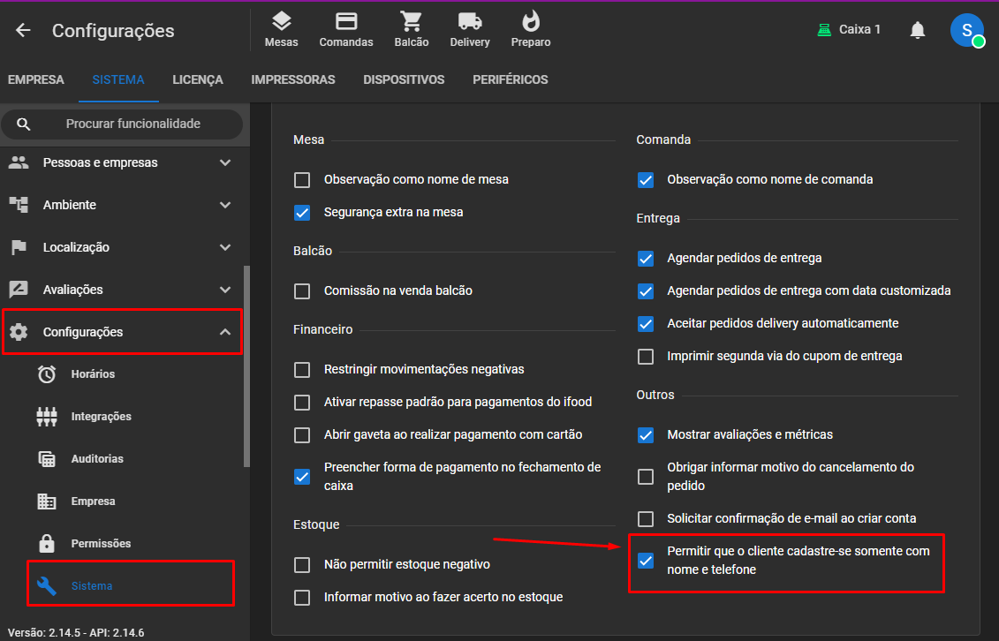The image size is (999, 641).
Task: Switch to the Impressoras tab
Action: coord(292,79)
